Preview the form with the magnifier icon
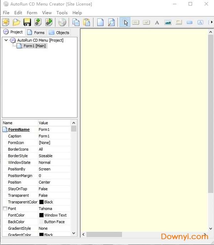214x245 pixels. coord(111,22)
